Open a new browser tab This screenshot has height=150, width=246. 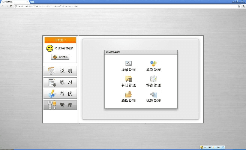point(31,2)
